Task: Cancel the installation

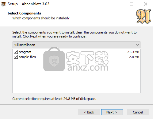Action: (138, 112)
